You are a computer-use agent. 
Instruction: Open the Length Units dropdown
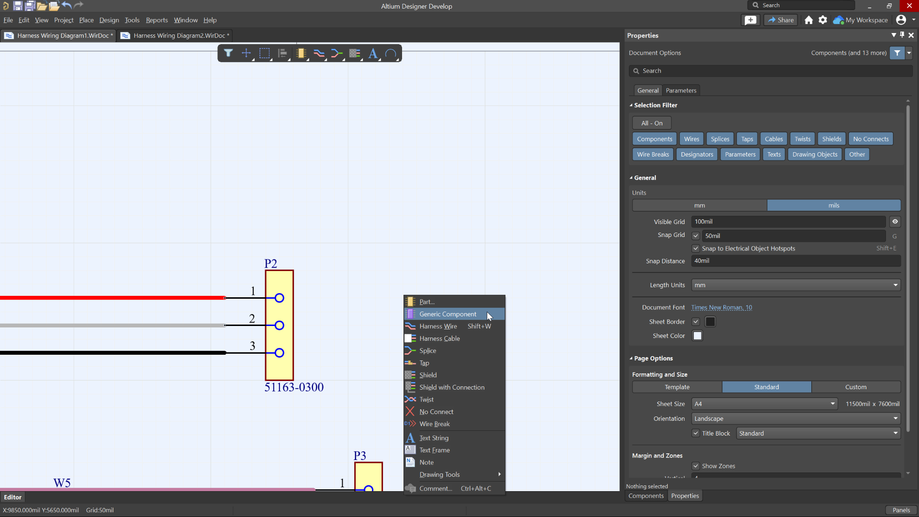click(x=796, y=285)
